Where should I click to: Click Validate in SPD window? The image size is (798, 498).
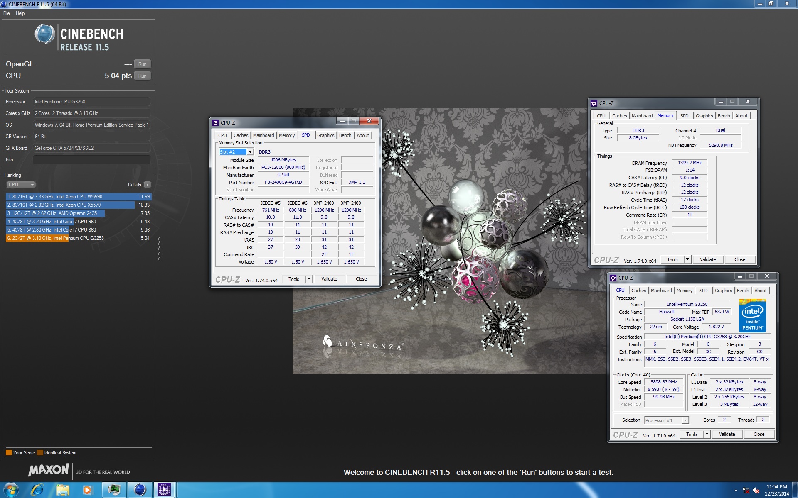(x=329, y=279)
